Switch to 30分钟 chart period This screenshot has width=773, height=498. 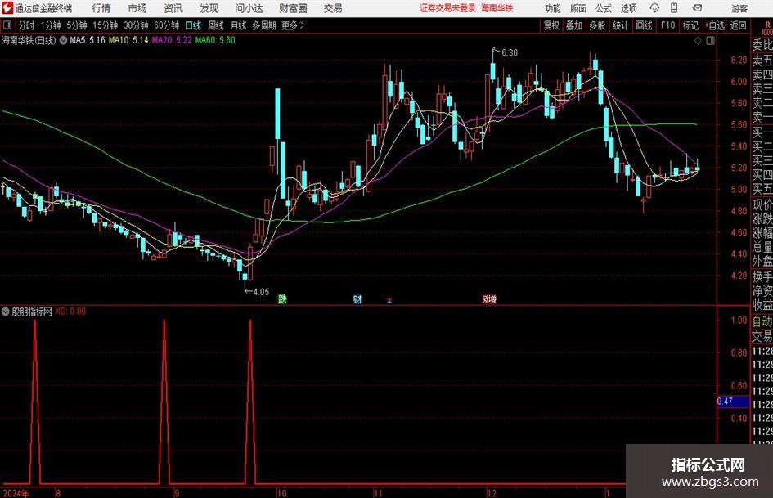[136, 25]
